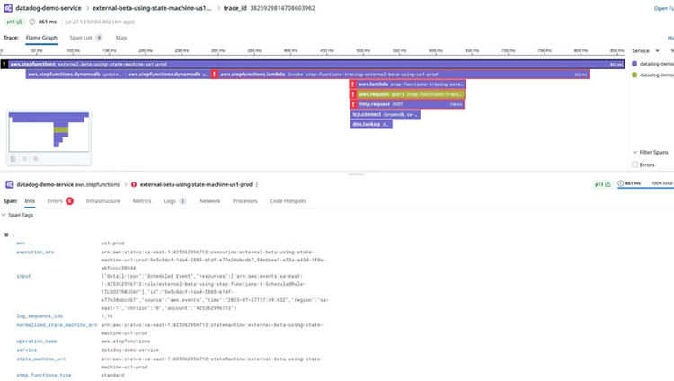The height and width of the screenshot is (381, 674).
Task: Click the trace_id value 3825929814708603962
Action: point(282,8)
